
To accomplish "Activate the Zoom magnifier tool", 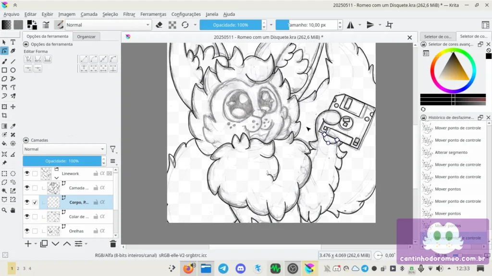I will coord(4,210).
